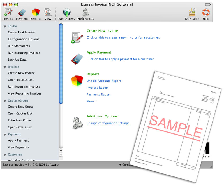Select Create First Invoice in To-Do

click(21, 32)
